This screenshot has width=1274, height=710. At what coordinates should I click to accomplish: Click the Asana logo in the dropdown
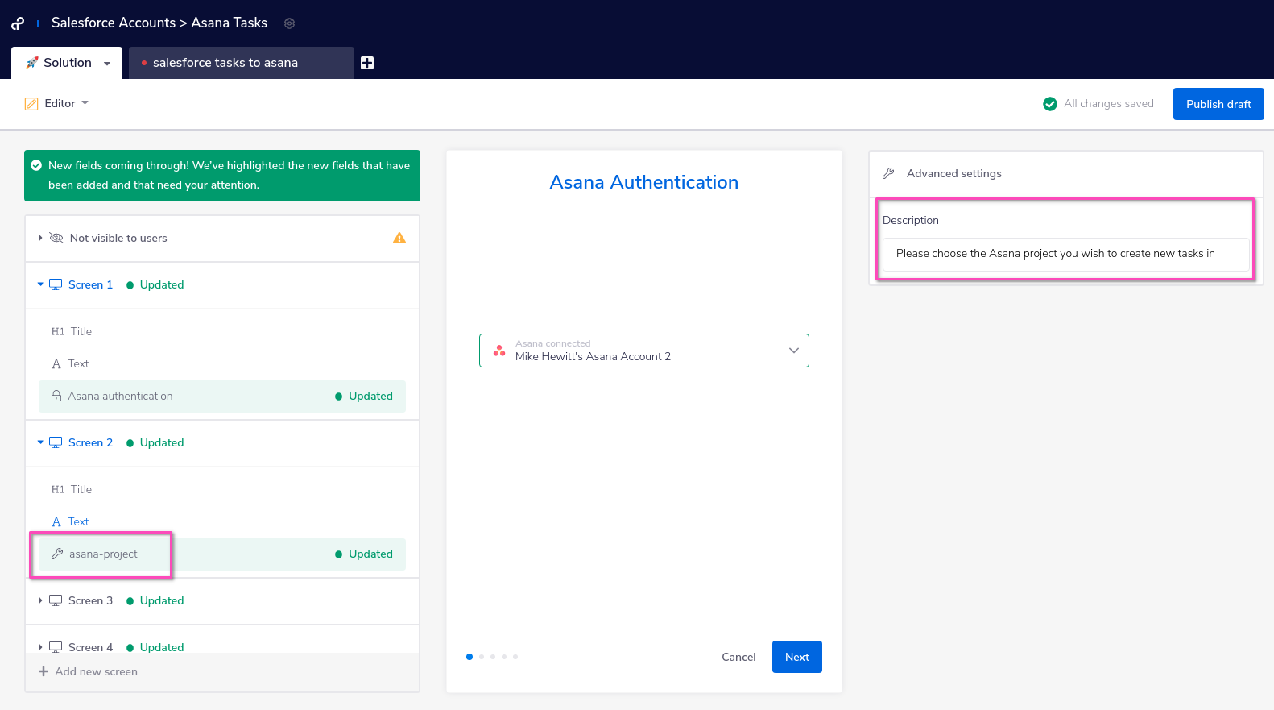[499, 351]
